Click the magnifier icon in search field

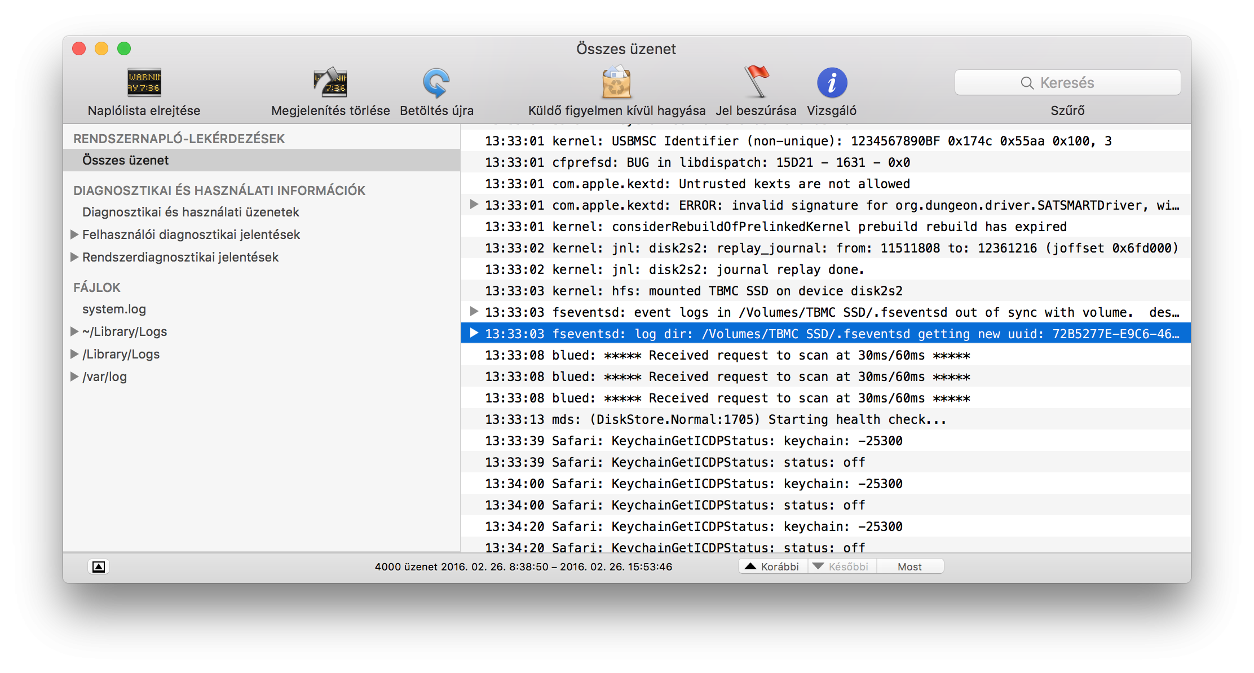[1027, 83]
